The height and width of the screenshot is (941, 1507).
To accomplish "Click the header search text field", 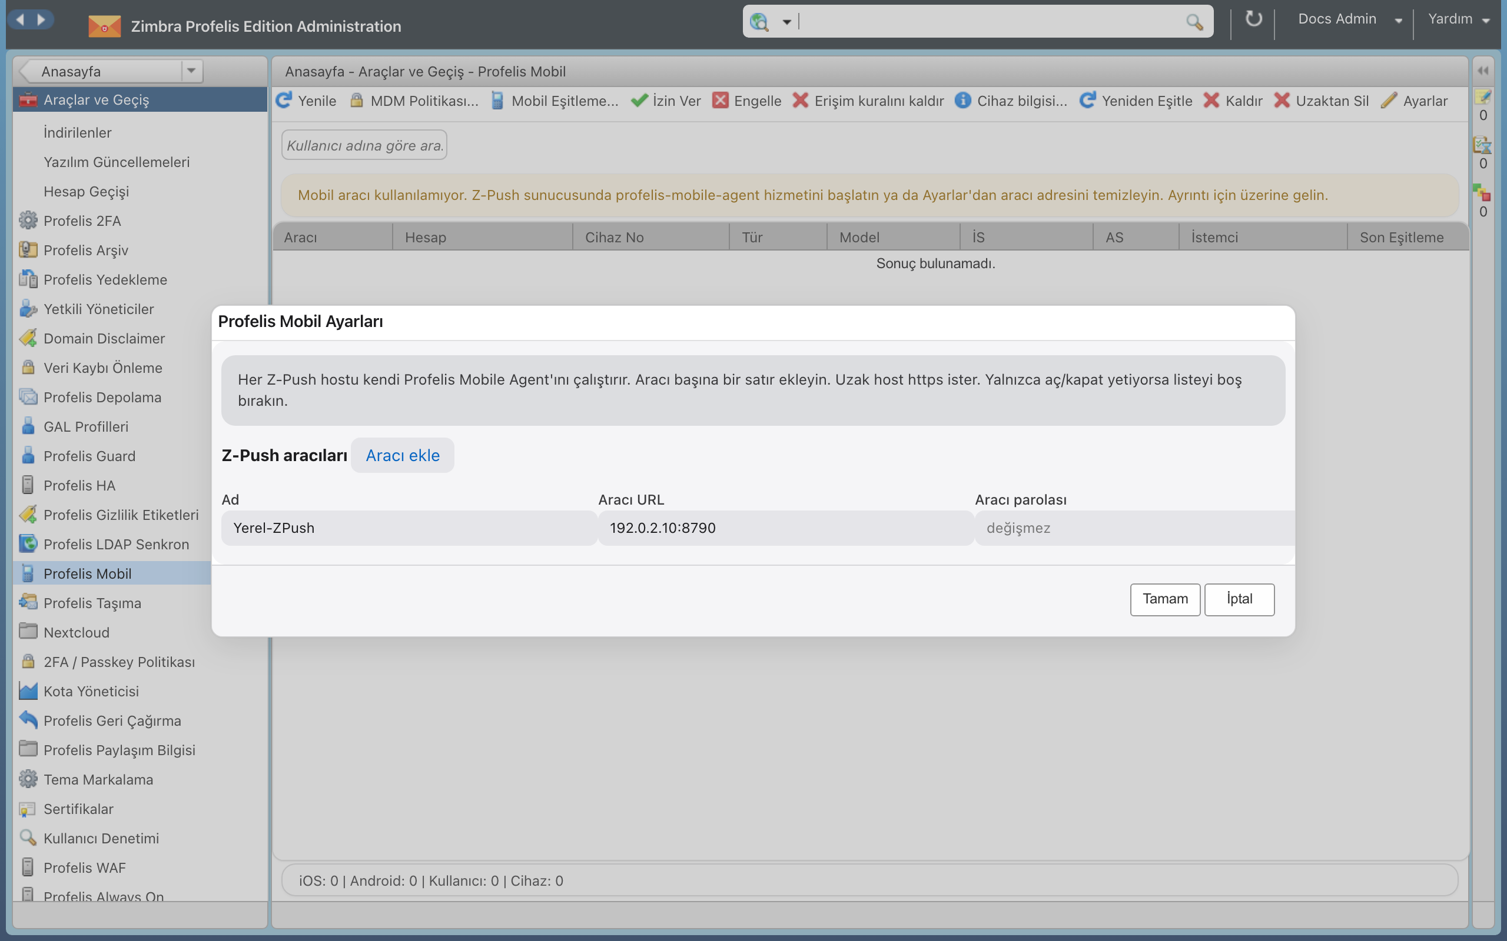I will [990, 22].
